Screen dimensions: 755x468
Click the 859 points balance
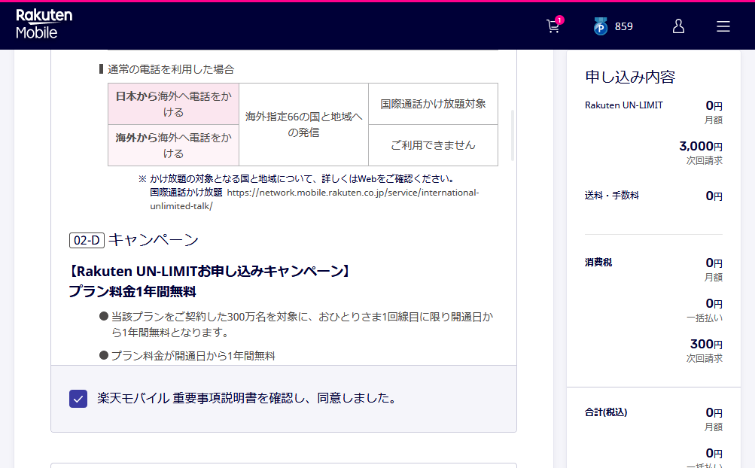pos(624,26)
